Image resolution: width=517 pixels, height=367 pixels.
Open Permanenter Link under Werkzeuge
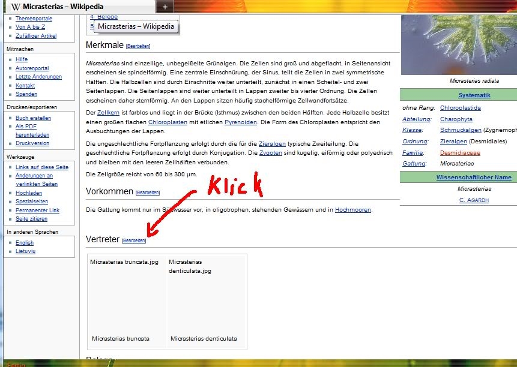(x=37, y=210)
